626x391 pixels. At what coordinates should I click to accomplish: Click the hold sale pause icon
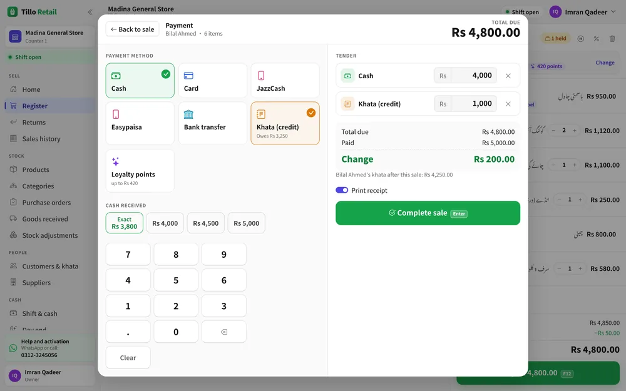[x=580, y=39]
